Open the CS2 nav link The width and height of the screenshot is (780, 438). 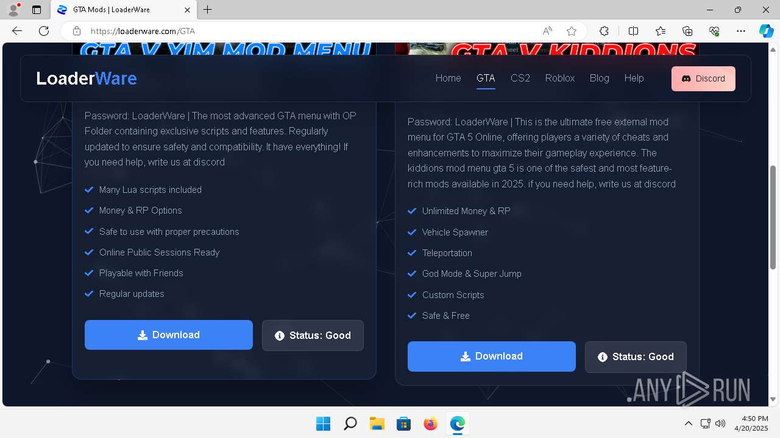(x=520, y=78)
